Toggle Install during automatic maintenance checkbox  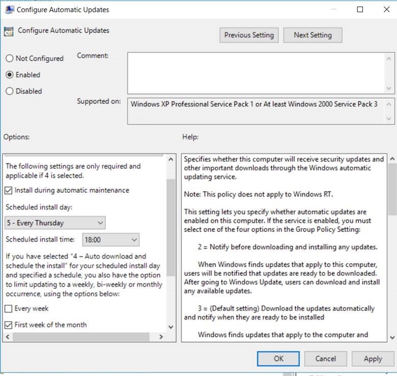coord(9,190)
